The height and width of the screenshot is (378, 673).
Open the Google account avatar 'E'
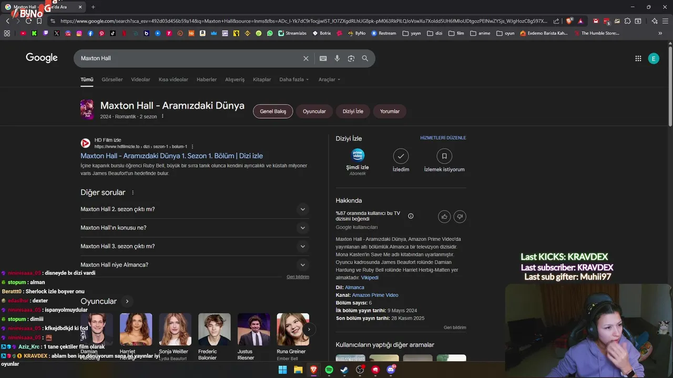654,58
